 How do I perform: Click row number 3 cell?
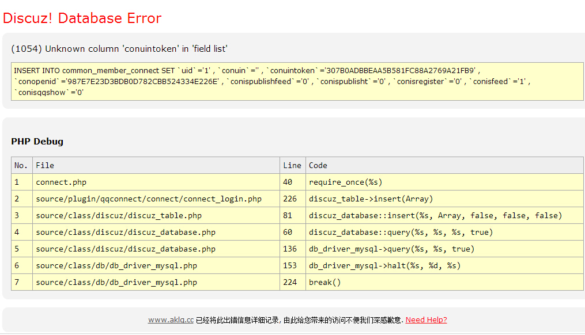click(x=22, y=215)
